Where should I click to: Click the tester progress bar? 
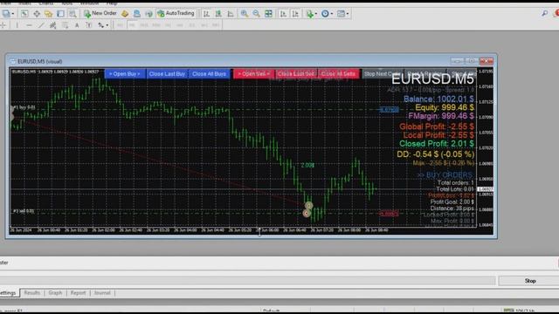247,281
